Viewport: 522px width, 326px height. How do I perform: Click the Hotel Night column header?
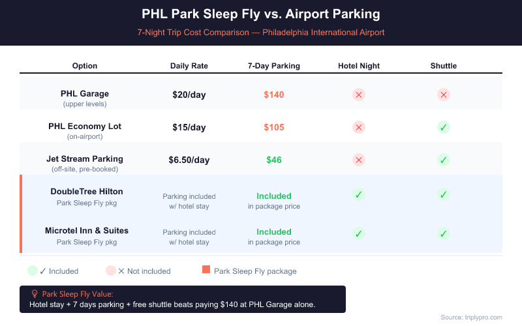click(x=359, y=66)
